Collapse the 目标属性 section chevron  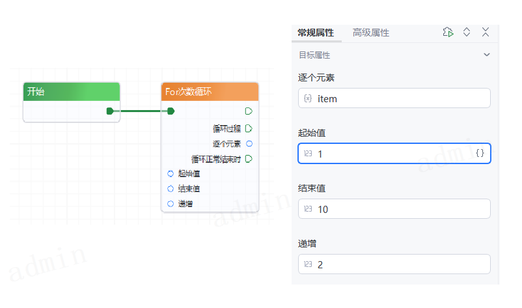click(x=486, y=55)
